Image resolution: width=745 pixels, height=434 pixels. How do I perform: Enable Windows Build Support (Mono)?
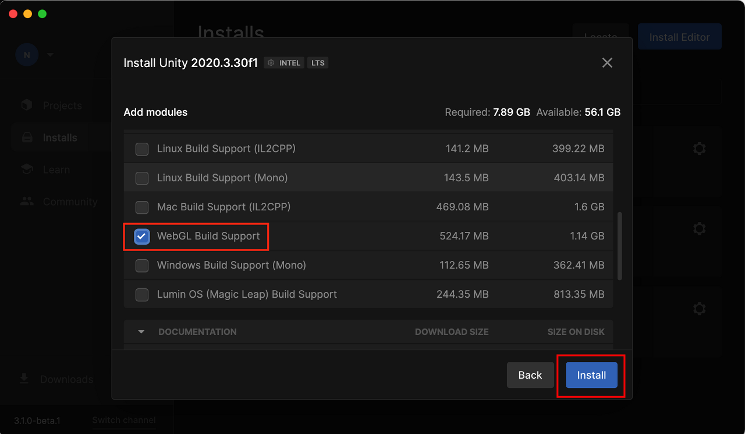[x=142, y=266]
